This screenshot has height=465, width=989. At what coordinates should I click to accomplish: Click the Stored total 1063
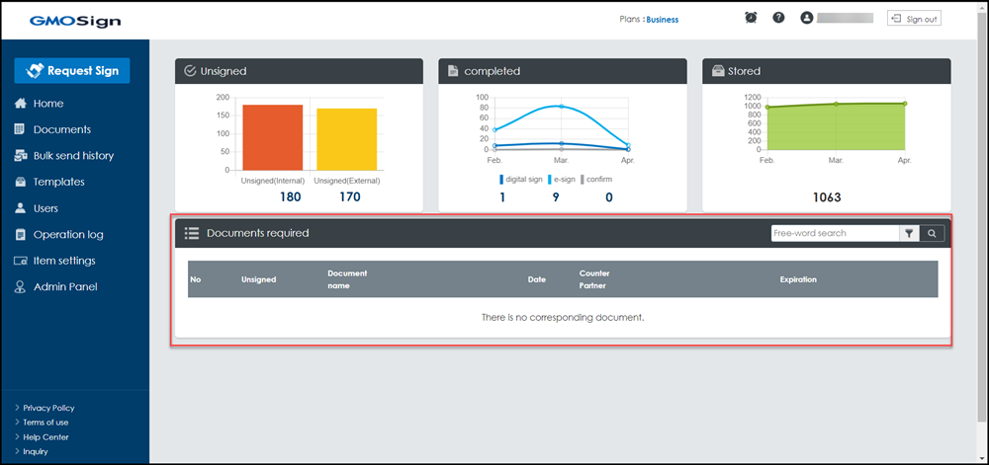tap(827, 197)
